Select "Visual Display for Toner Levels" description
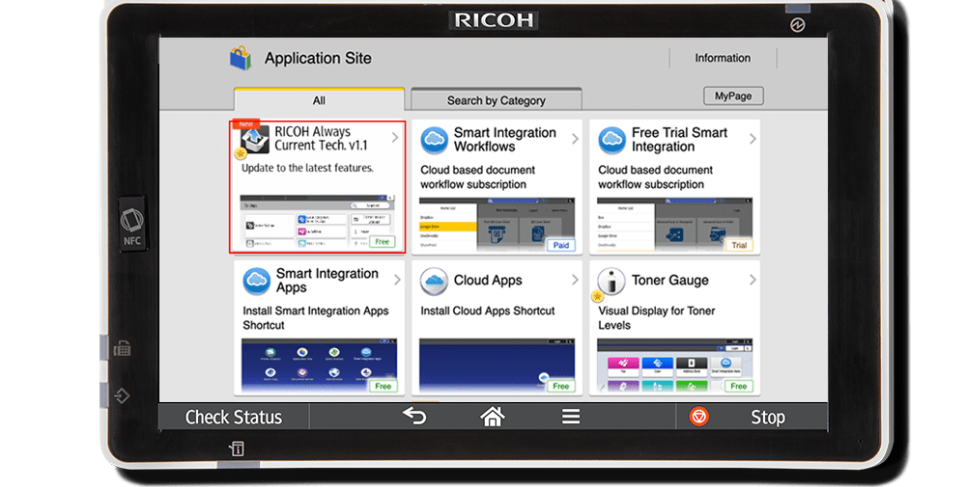The height and width of the screenshot is (487, 966). [x=657, y=318]
